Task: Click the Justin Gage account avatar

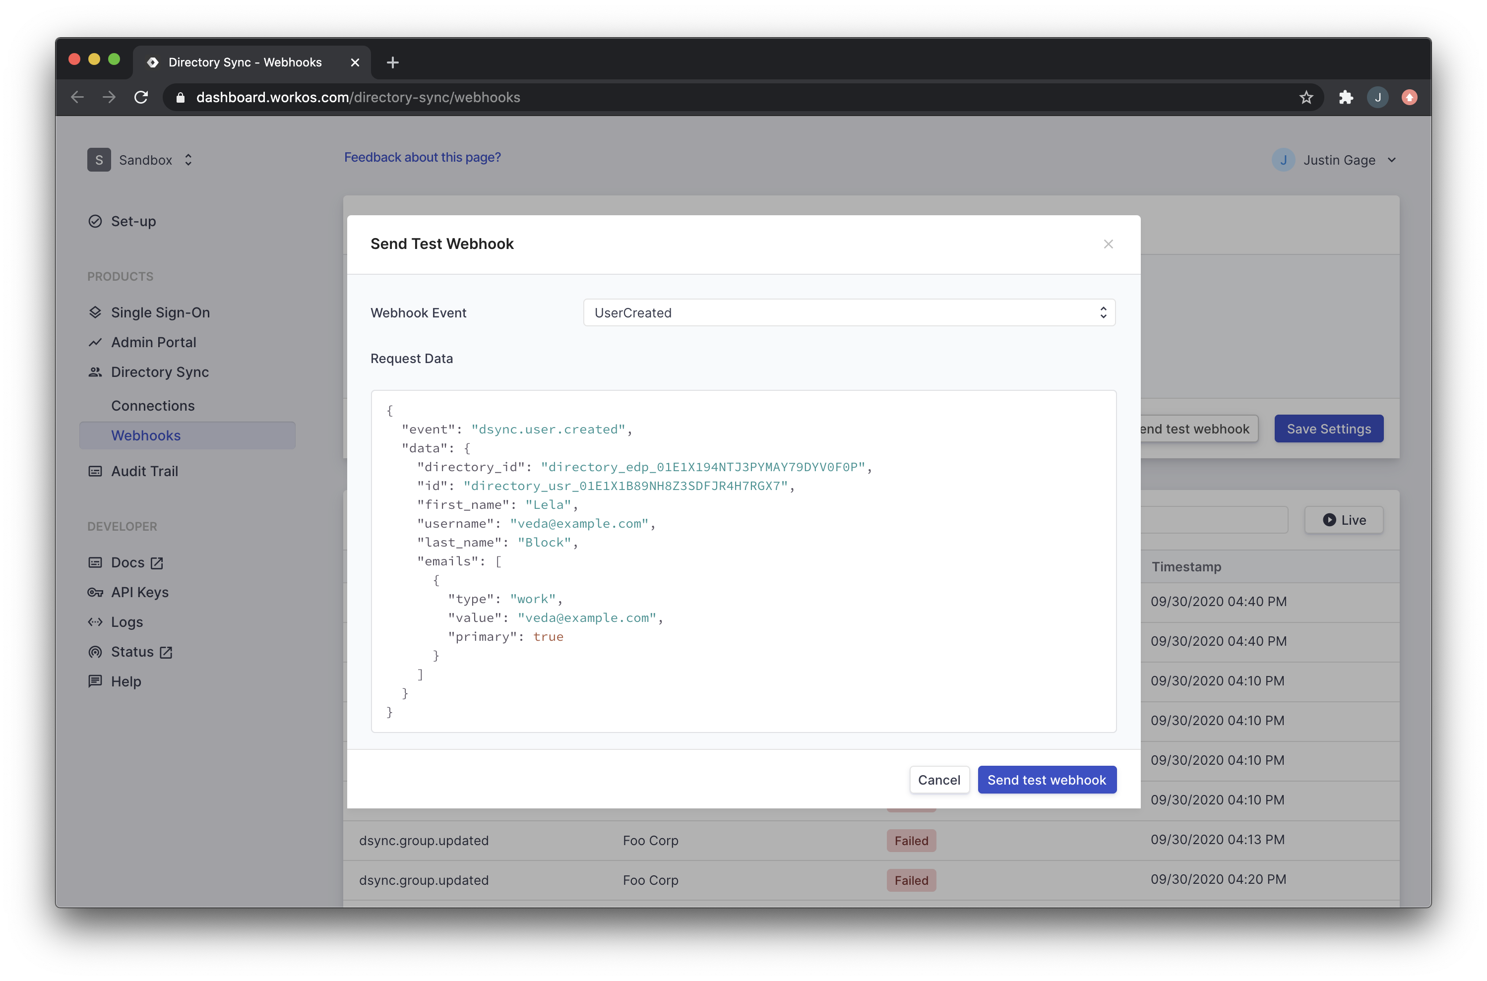Action: point(1283,160)
